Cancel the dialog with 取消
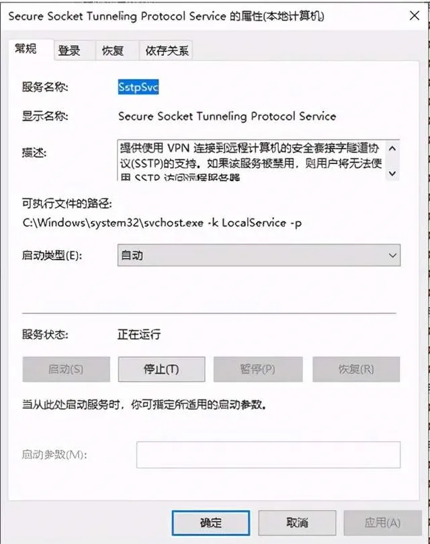Viewport: 430px width, 544px height. click(297, 522)
